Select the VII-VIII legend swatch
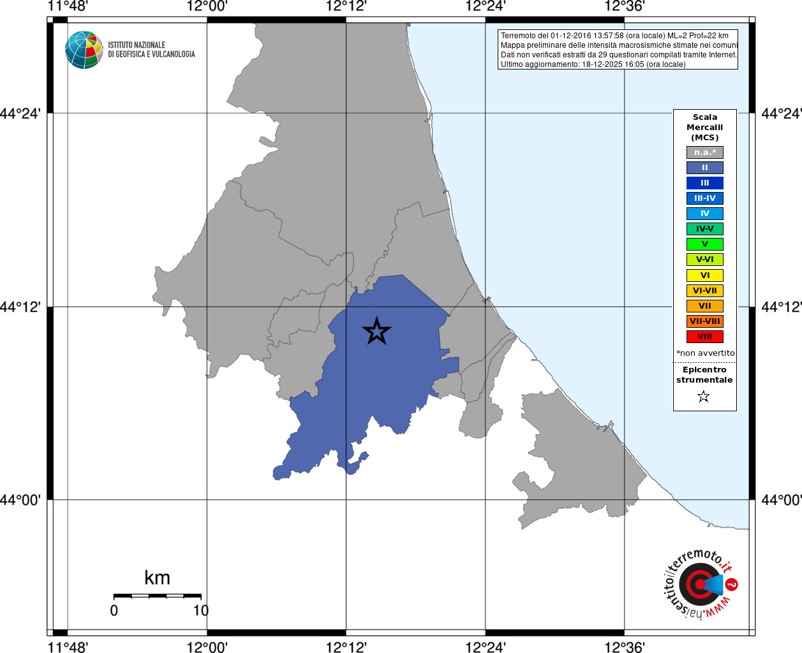Viewport: 802px width, 653px height. pos(705,321)
